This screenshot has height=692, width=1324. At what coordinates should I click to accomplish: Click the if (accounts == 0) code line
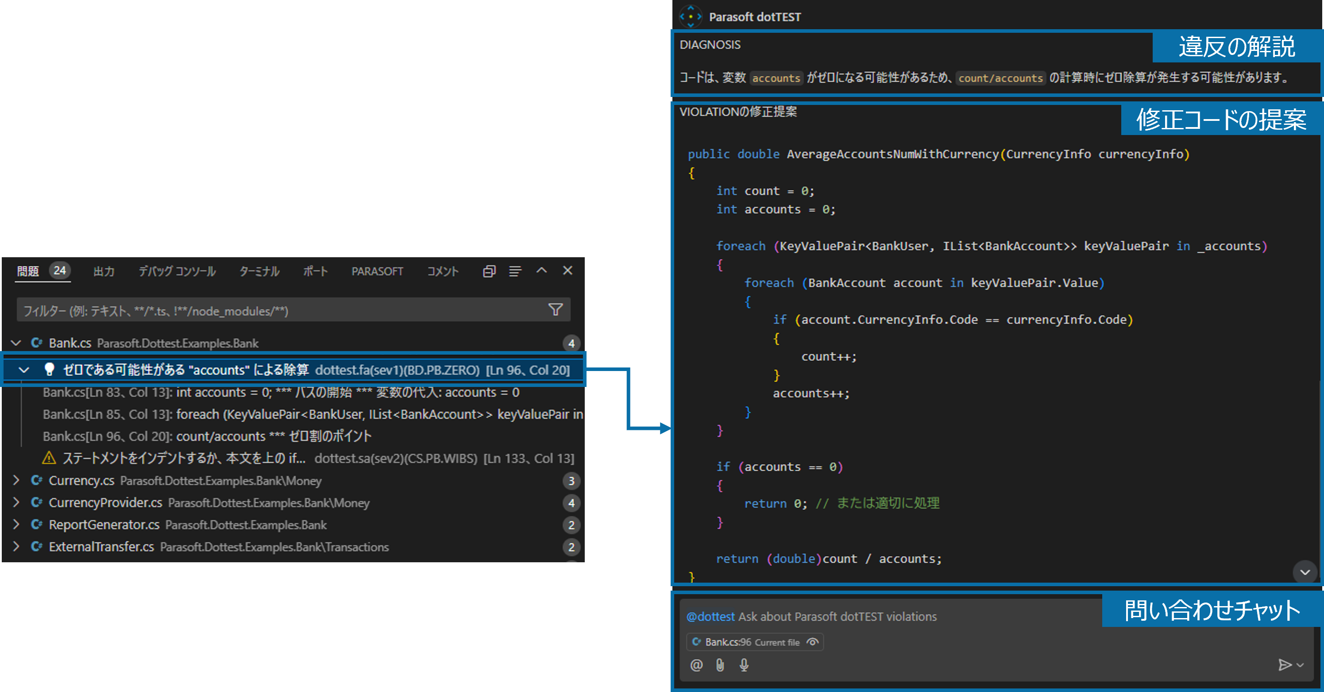pyautogui.click(x=780, y=467)
